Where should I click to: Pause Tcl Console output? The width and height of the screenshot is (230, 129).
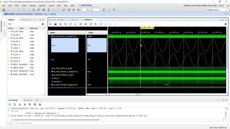[x=25, y=105]
